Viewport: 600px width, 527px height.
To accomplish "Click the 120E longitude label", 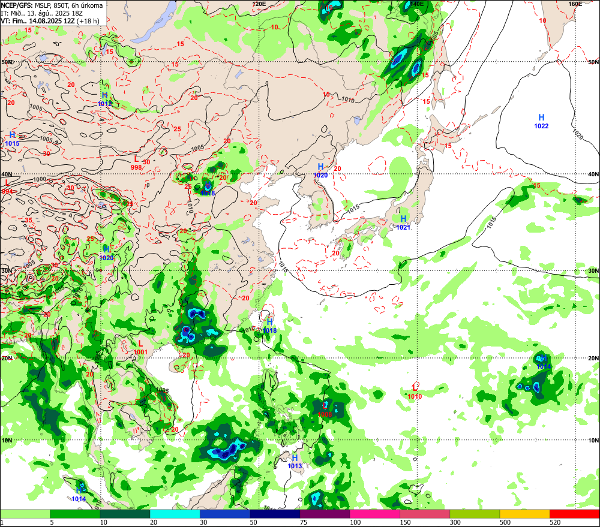I will (259, 4).
